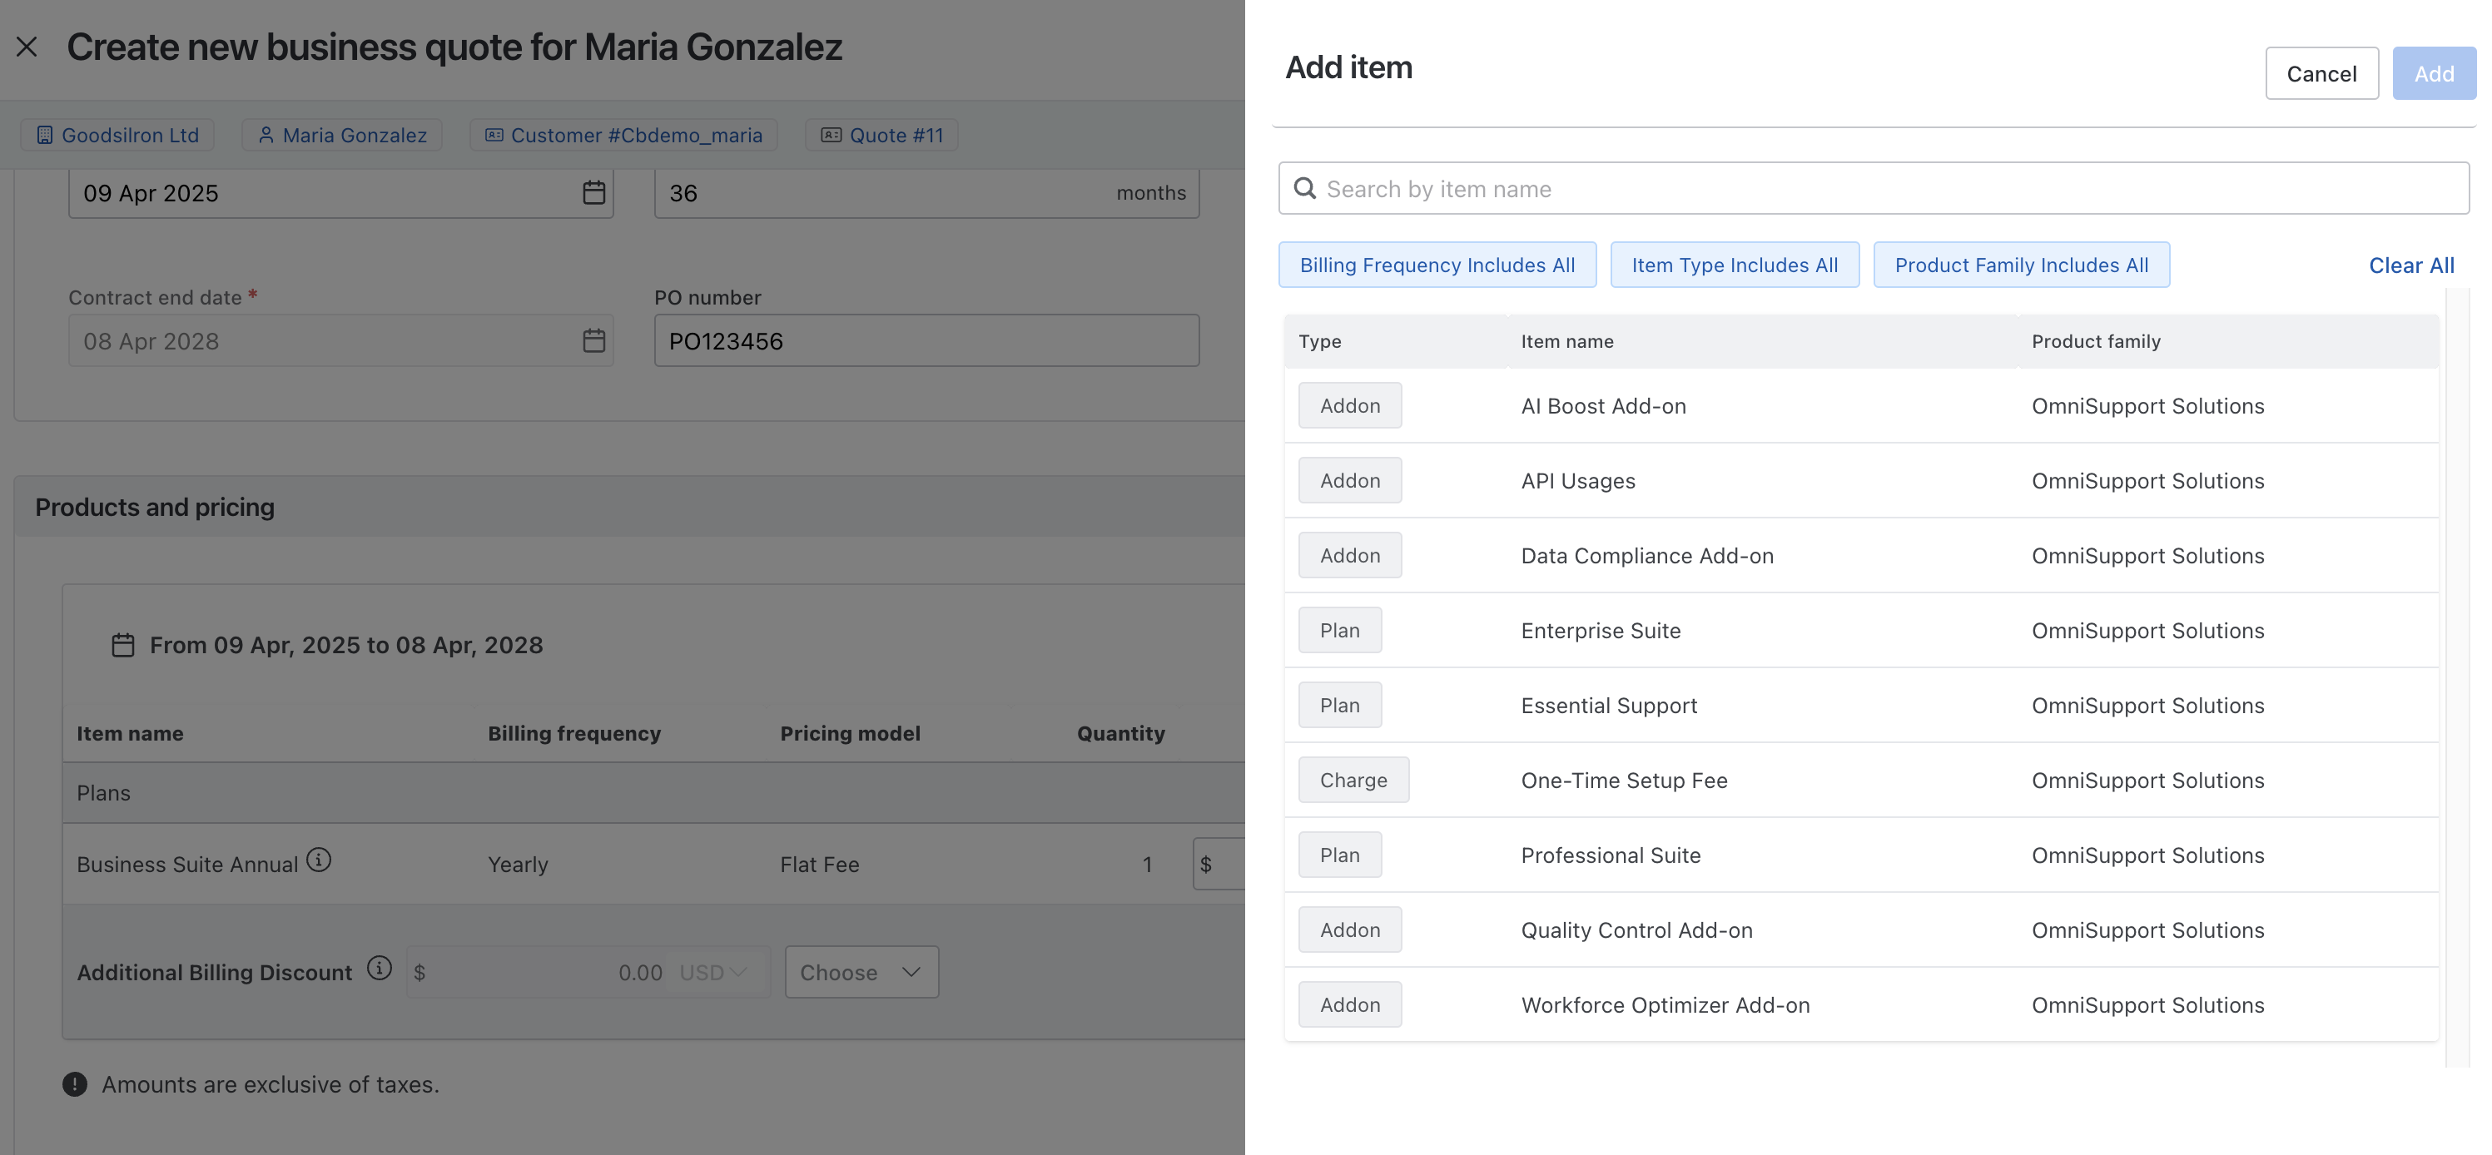This screenshot has width=2492, height=1155.
Task: Open calendar icon for 09 Apr 2025 date
Action: click(593, 192)
